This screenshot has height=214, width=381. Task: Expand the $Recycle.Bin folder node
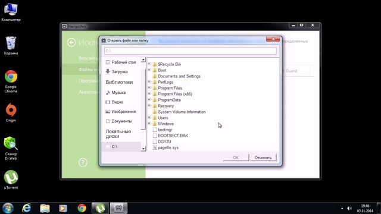149,64
